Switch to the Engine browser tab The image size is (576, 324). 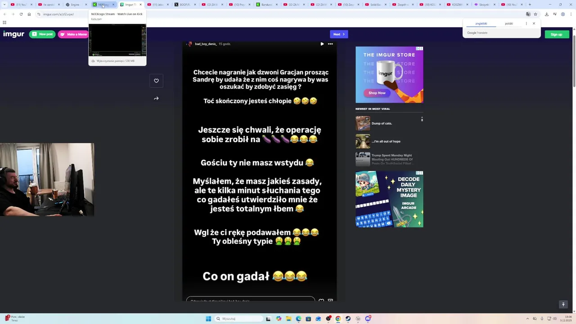click(x=75, y=4)
